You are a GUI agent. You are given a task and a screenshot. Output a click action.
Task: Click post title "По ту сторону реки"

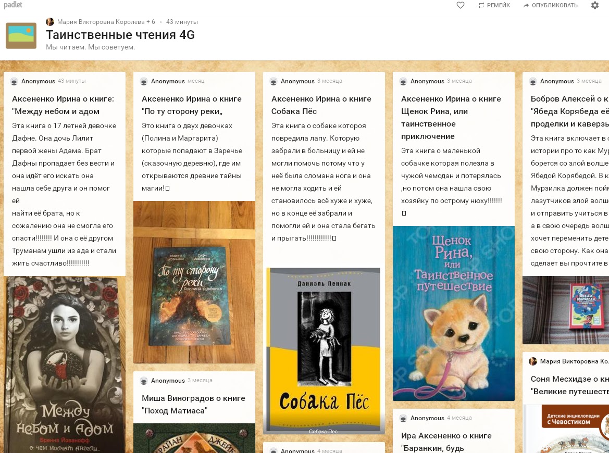point(192,105)
